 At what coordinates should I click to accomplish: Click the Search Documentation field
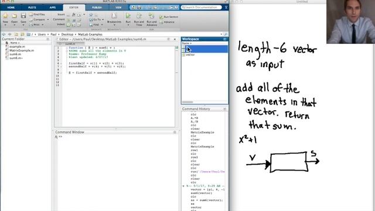(x=201, y=8)
